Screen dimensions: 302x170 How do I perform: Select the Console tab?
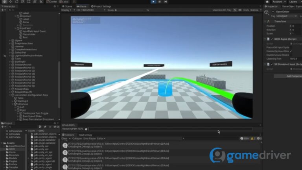coord(68,135)
